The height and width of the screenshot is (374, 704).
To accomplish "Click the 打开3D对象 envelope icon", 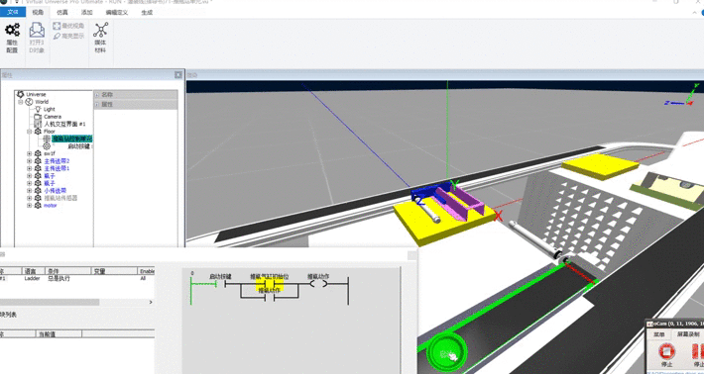I will coord(37,38).
